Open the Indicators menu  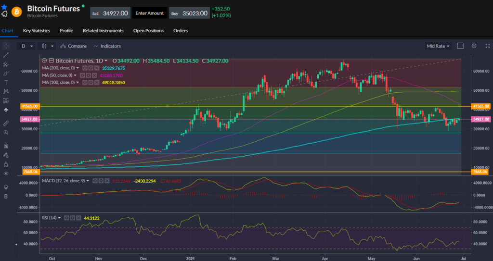pyautogui.click(x=107, y=46)
